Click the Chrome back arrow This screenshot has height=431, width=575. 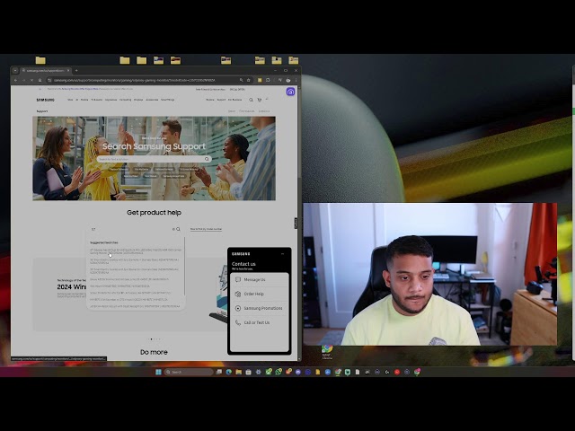tap(15, 80)
